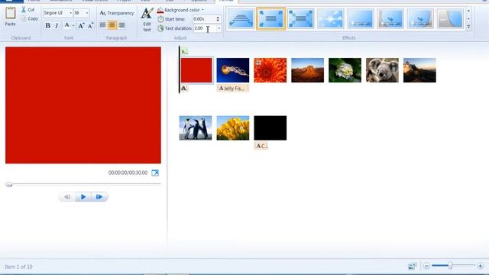The height and width of the screenshot is (275, 489).
Task: Toggle bold text formatting
Action: (x=47, y=25)
